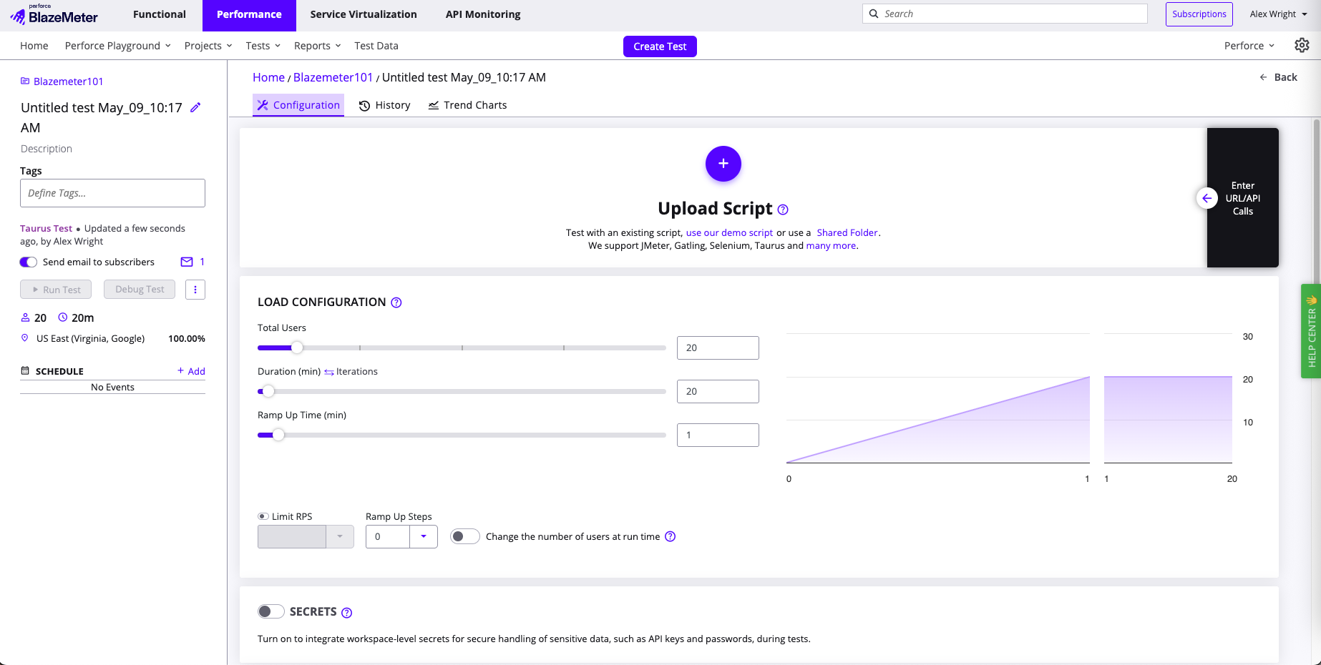Click the pencil icon to edit test name
The image size is (1321, 665).
pos(195,108)
